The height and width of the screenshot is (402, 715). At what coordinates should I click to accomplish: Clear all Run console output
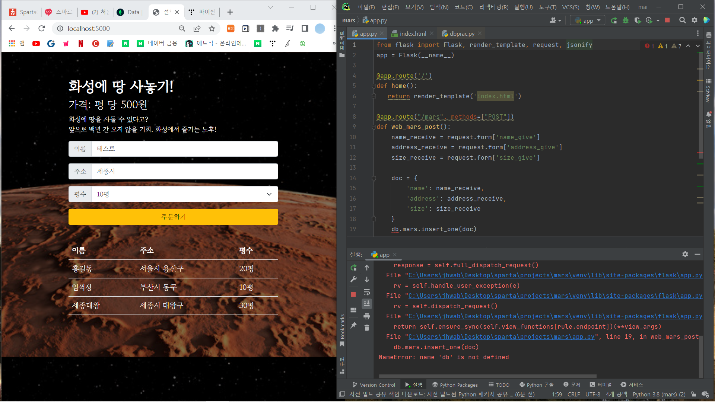(367, 328)
